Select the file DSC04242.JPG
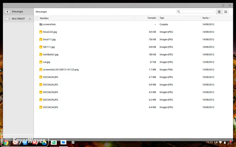 tap(50, 85)
